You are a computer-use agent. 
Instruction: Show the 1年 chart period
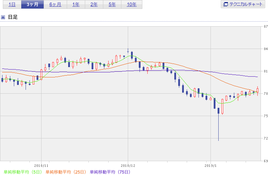(76, 5)
